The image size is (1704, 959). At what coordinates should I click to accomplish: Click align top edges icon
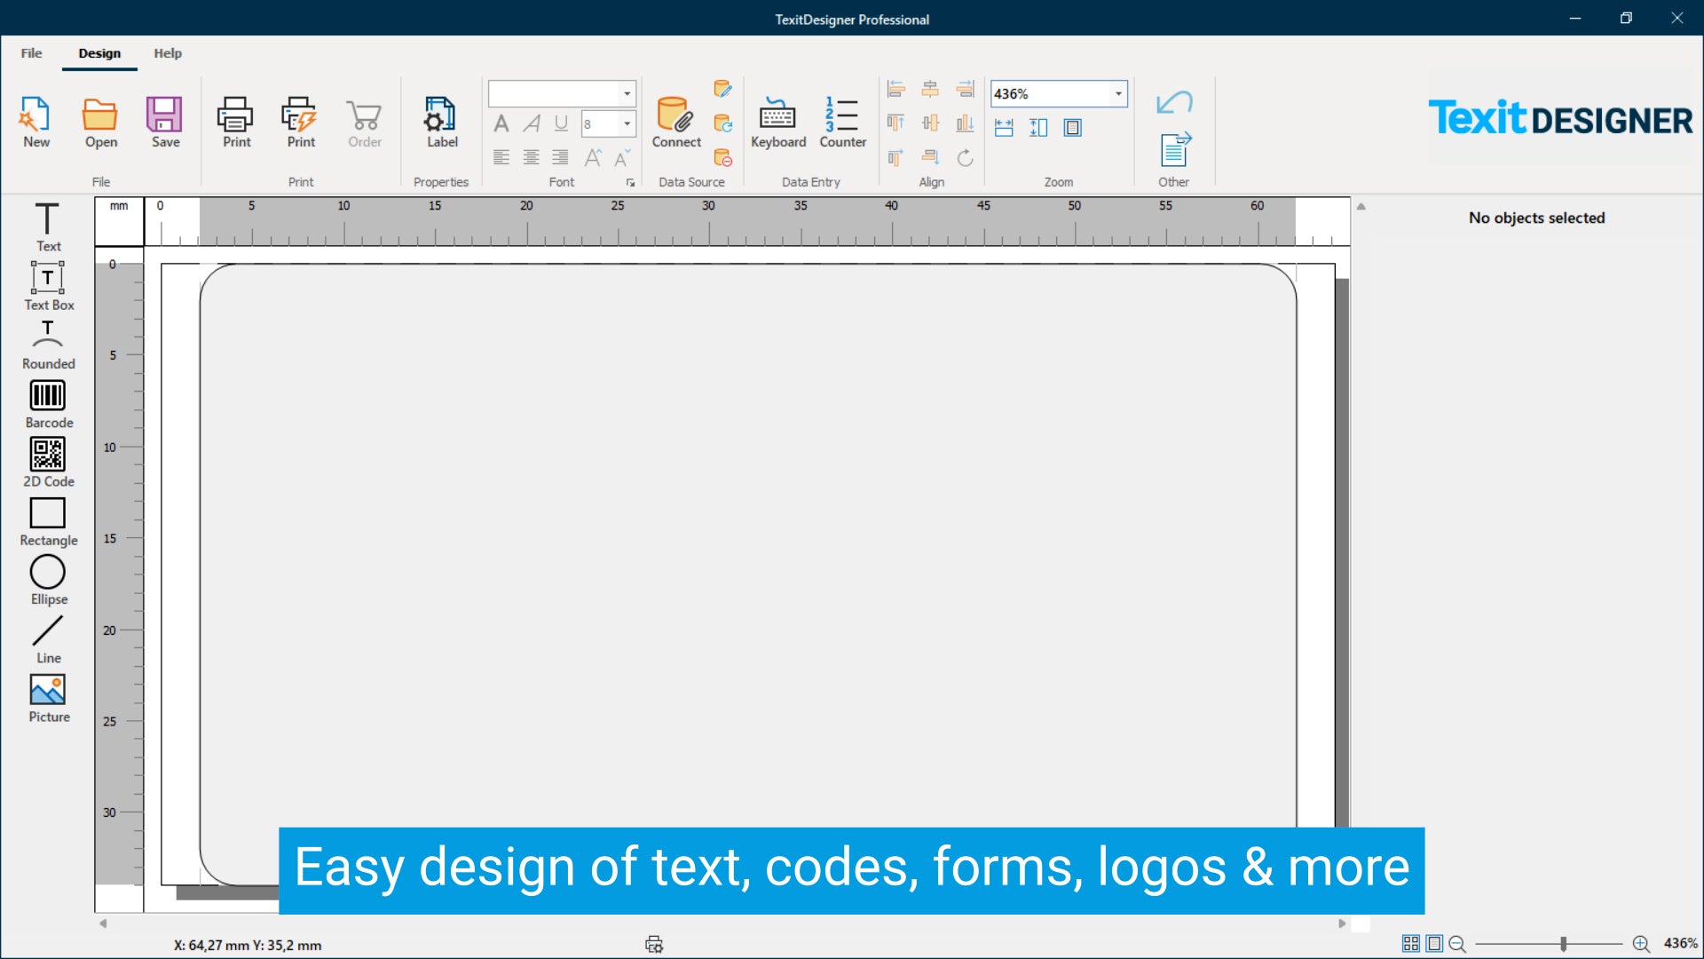pos(895,123)
